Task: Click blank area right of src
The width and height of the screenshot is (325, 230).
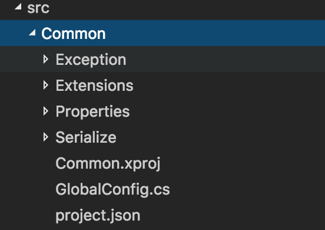Action: click(x=187, y=8)
